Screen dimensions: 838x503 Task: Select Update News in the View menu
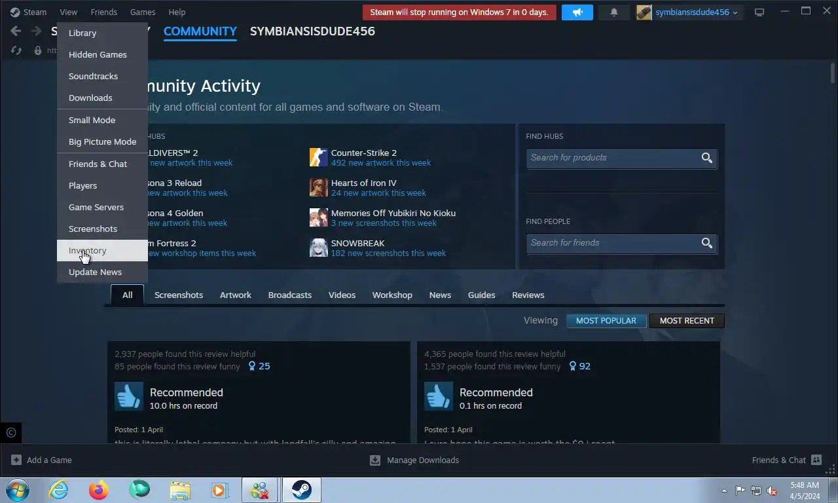click(x=102, y=272)
